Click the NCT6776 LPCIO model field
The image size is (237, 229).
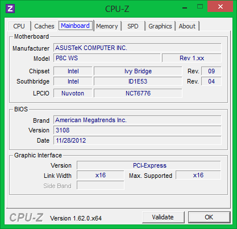tap(138, 93)
